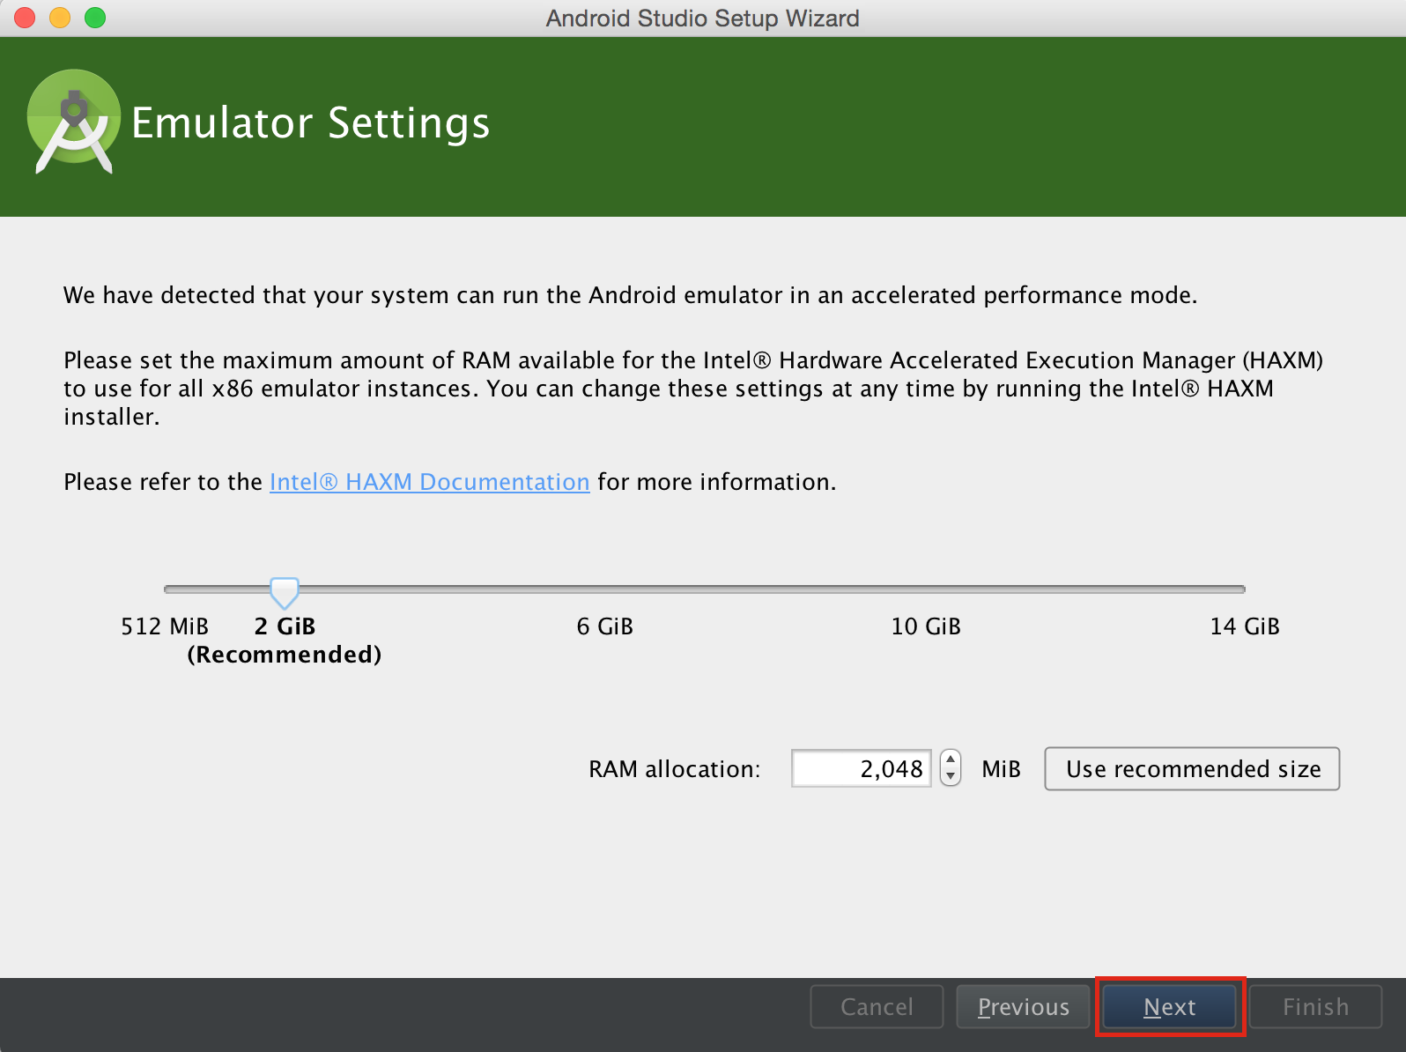The image size is (1406, 1052).
Task: Click the 512 MiB slider label
Action: [x=165, y=626]
